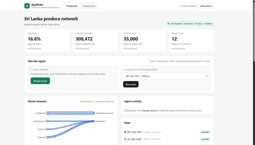Click the WP CAB-1001 fleet row name
Viewport: 255px width, 145px height.
point(134,132)
